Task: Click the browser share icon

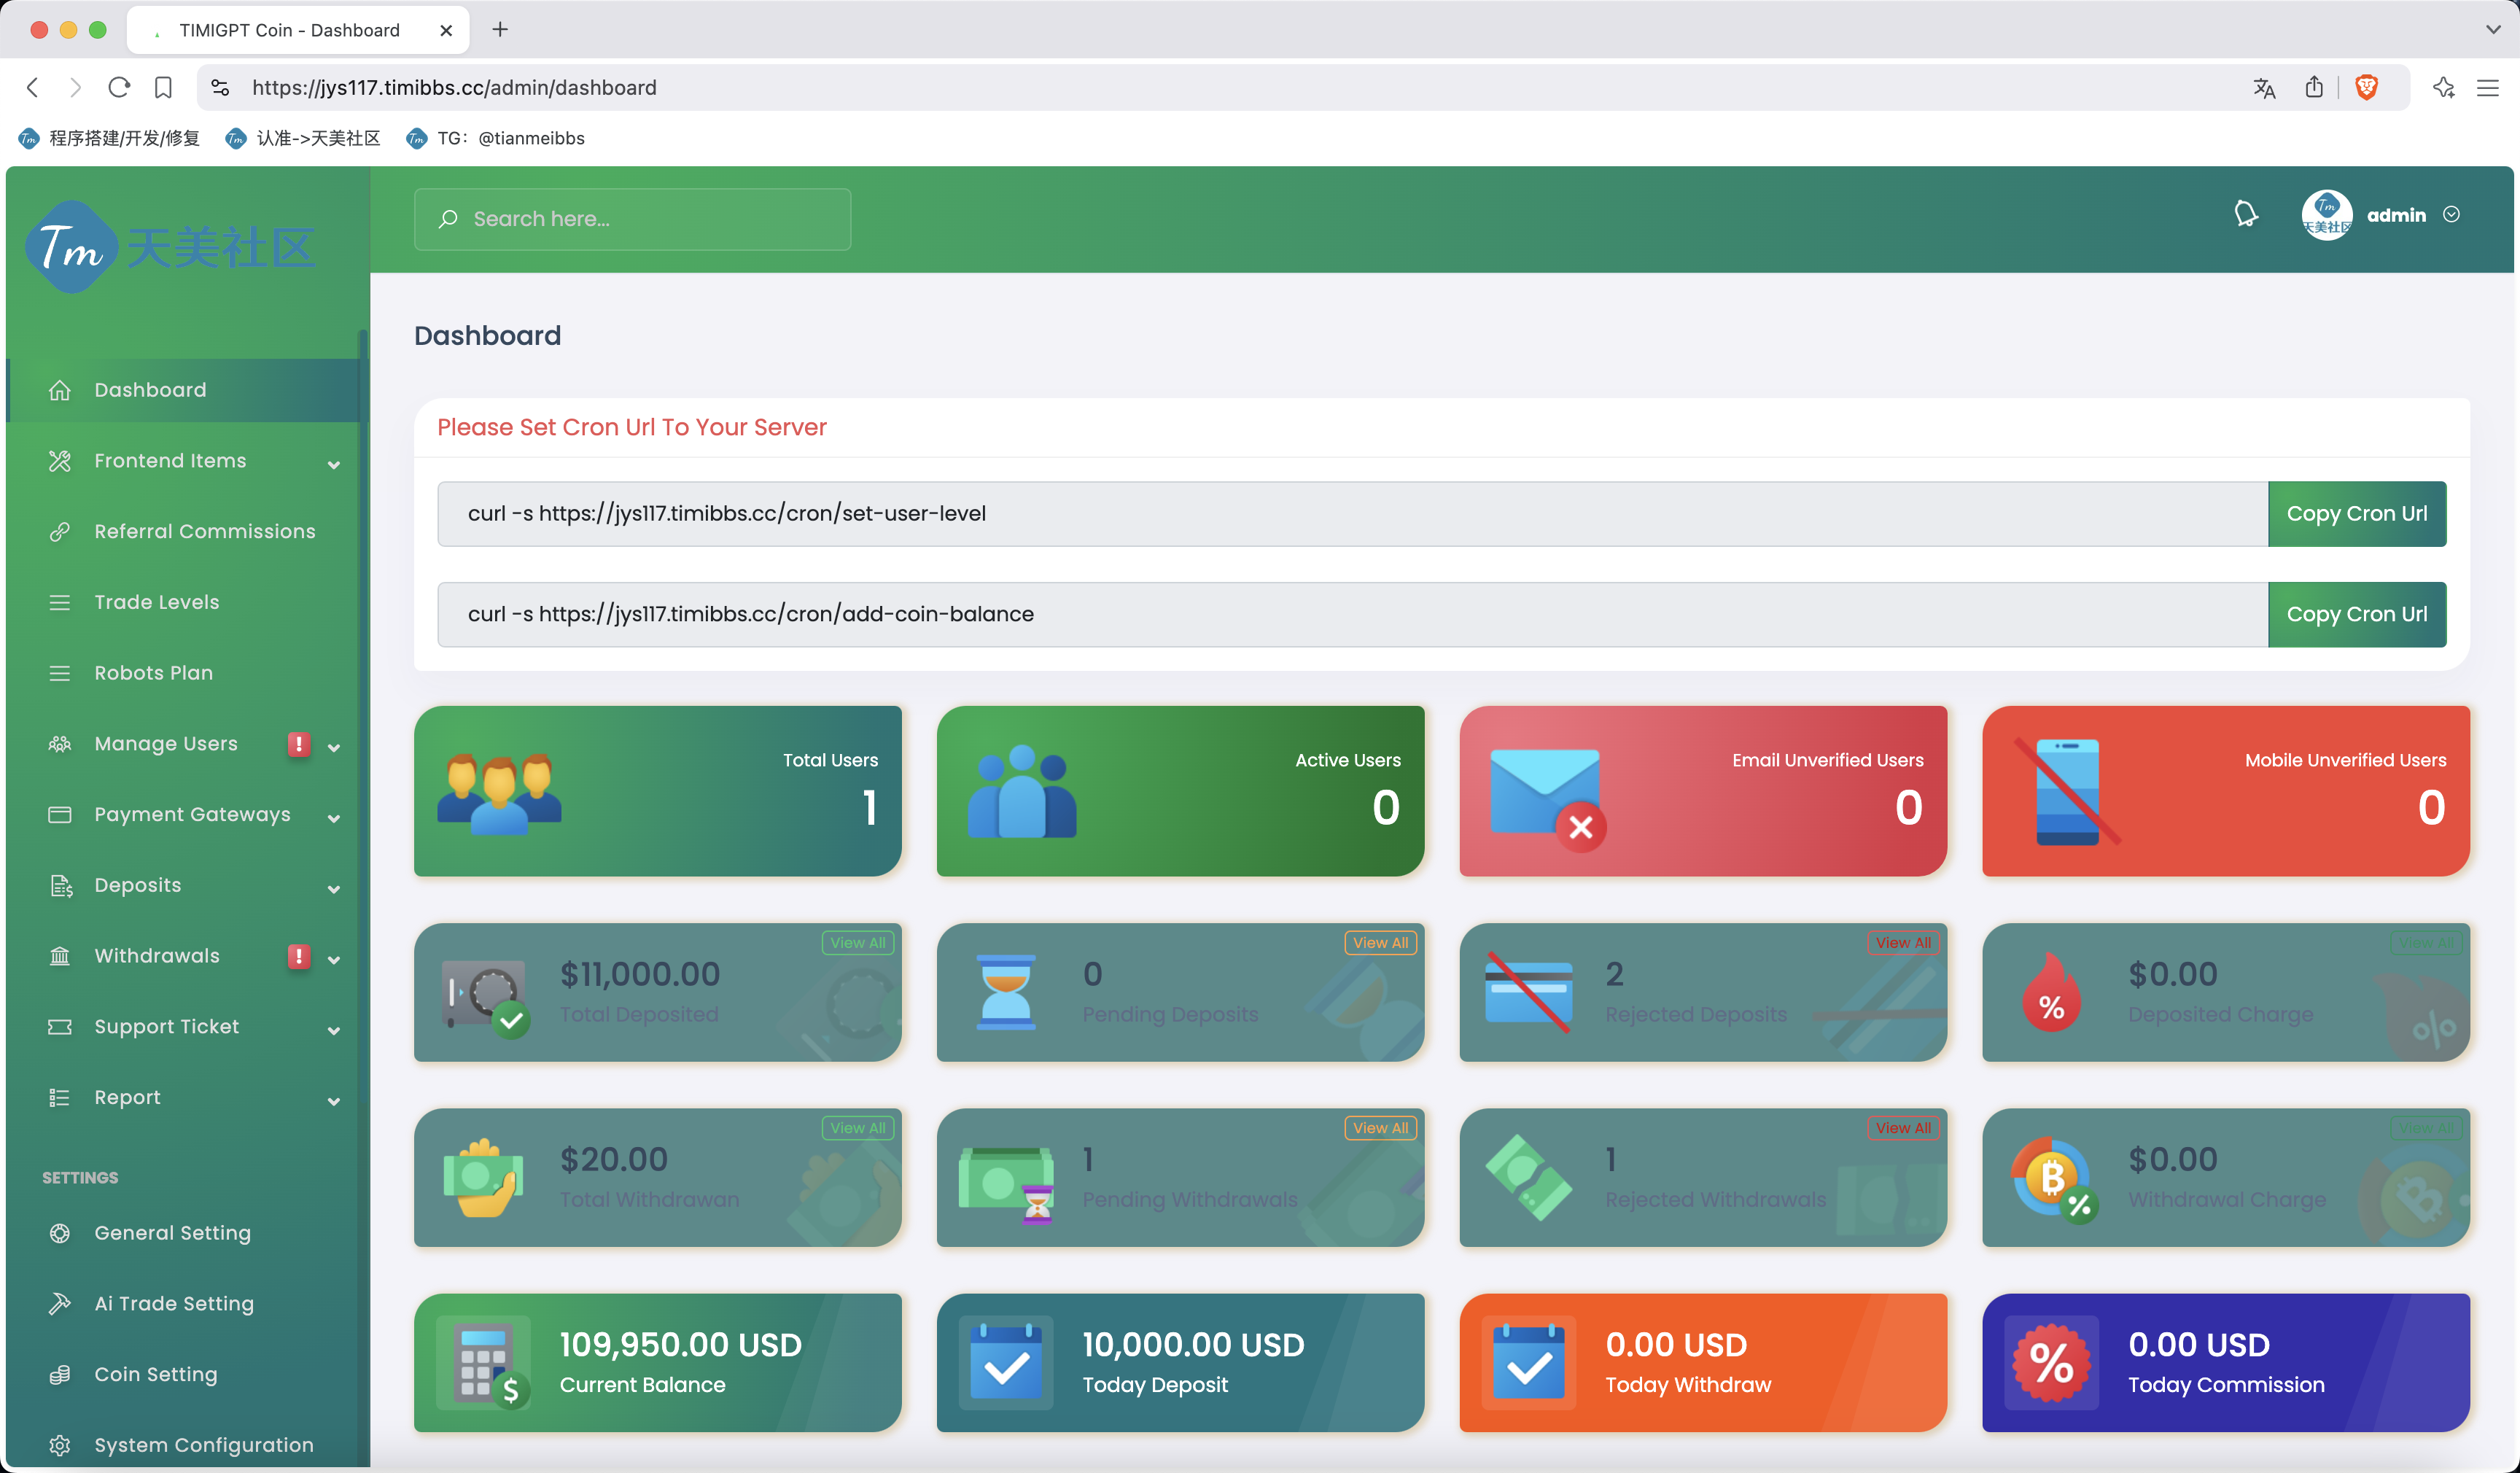Action: [2314, 87]
